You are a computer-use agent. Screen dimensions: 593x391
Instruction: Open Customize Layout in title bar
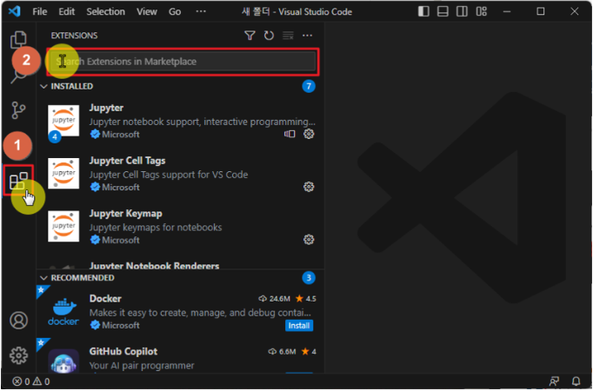pos(483,11)
